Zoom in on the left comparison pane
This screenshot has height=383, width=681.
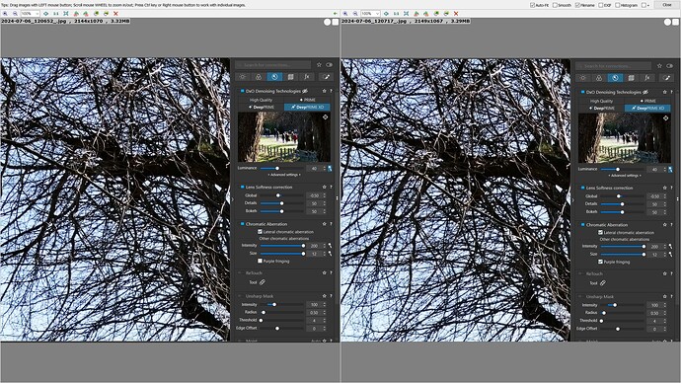point(5,14)
